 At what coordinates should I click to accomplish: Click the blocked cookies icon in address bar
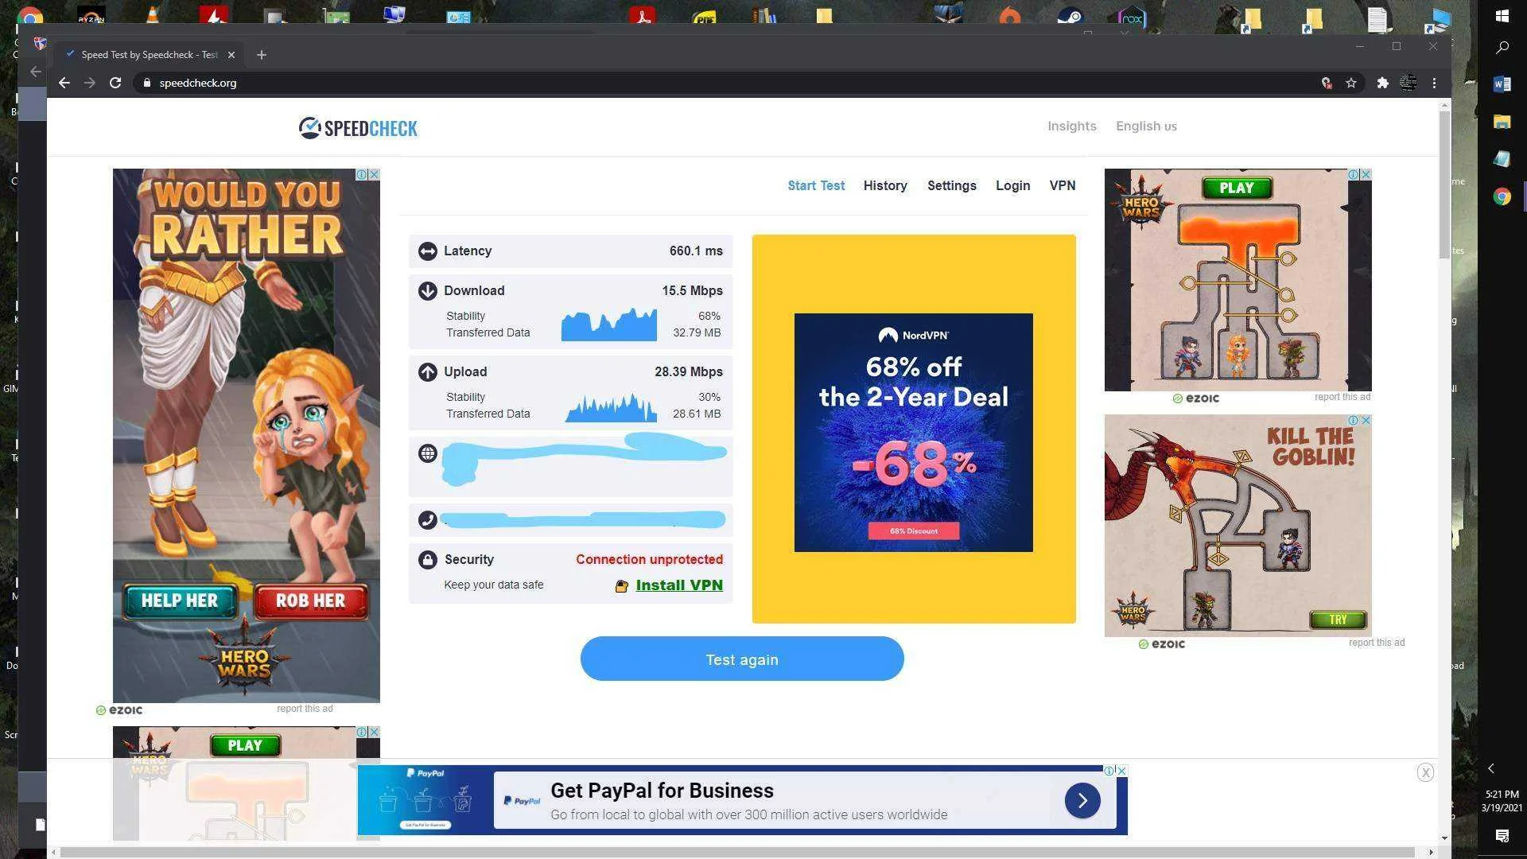click(x=1327, y=83)
